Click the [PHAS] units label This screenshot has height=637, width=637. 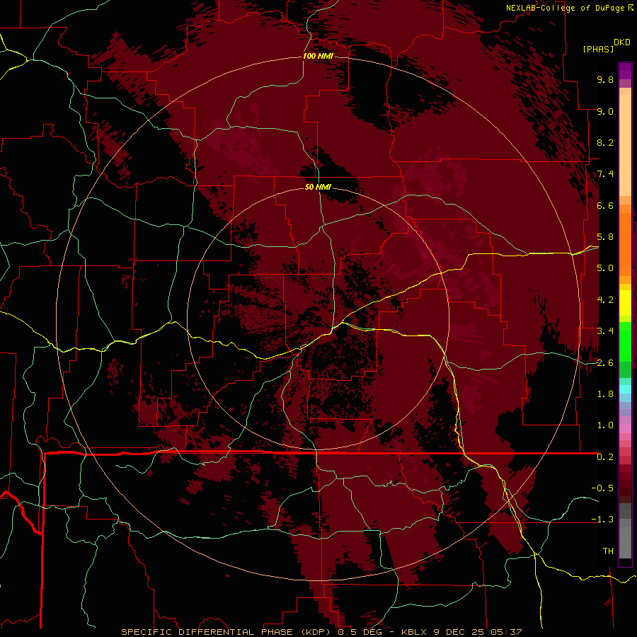598,49
